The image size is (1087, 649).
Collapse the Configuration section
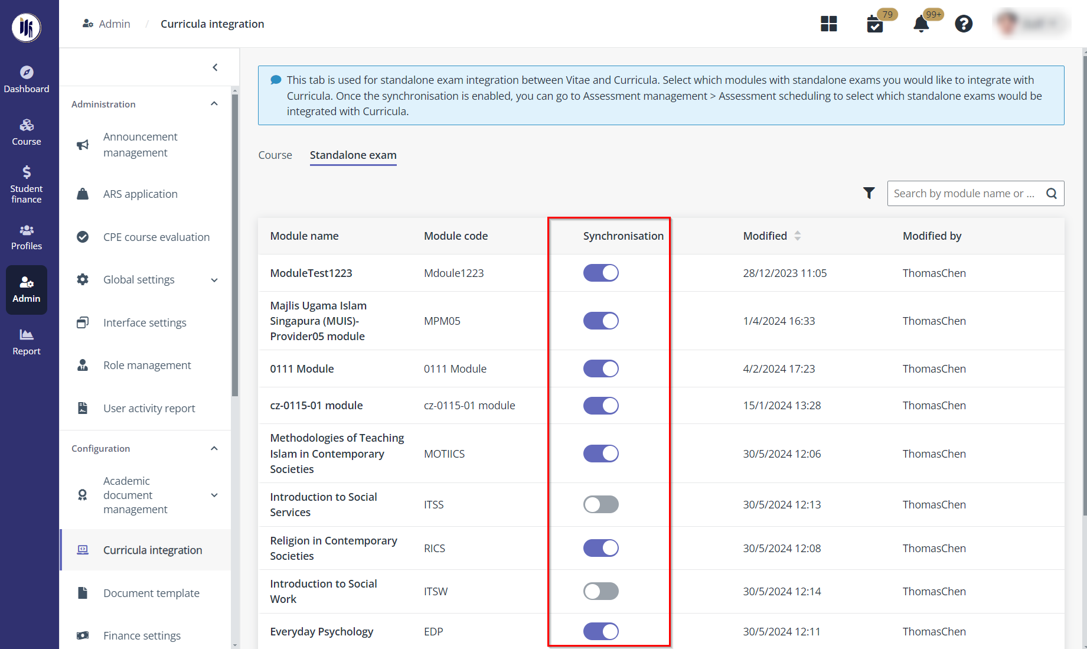pyautogui.click(x=214, y=449)
